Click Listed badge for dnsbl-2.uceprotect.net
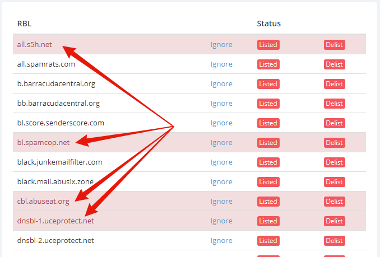 268,241
